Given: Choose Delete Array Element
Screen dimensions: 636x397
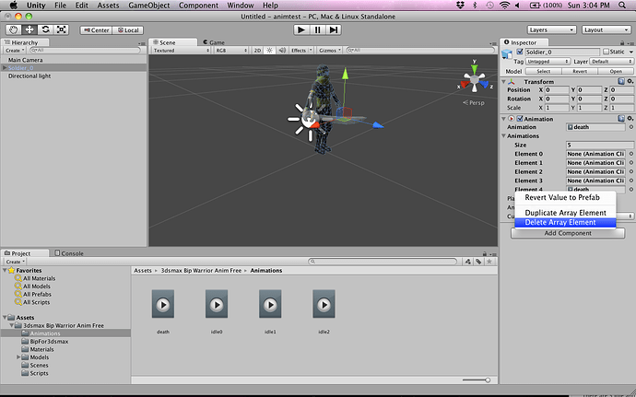Looking at the screenshot, I should 565,222.
